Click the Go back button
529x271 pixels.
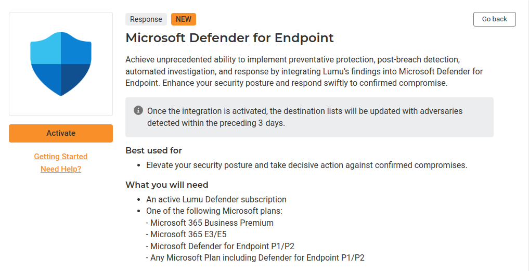pos(494,19)
